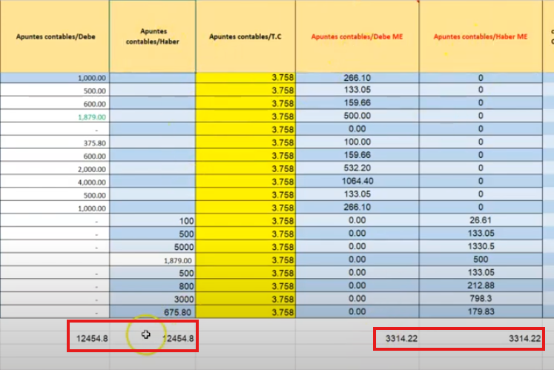This screenshot has width=554, height=370.
Task: Select the 1064.40 Debe ME cell
Action: point(357,182)
